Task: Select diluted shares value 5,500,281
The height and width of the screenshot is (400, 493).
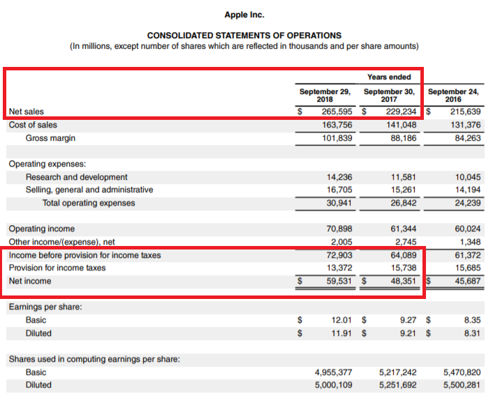Action: [462, 385]
